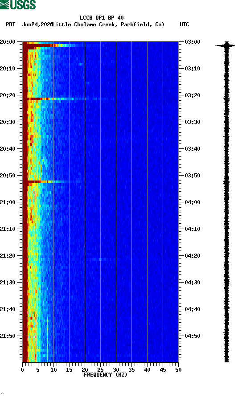Image resolution: width=246 pixels, height=398 pixels.
Task: Click the '04:20' UTC time label
Action: click(193, 256)
